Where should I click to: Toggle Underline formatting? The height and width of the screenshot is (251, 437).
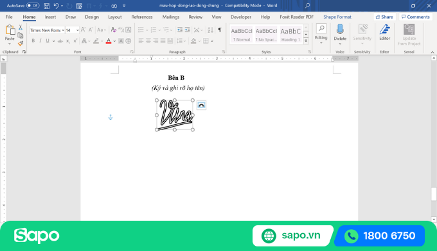[48, 41]
